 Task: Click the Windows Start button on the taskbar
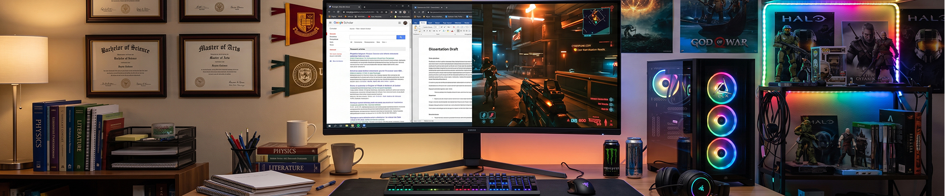(x=329, y=126)
